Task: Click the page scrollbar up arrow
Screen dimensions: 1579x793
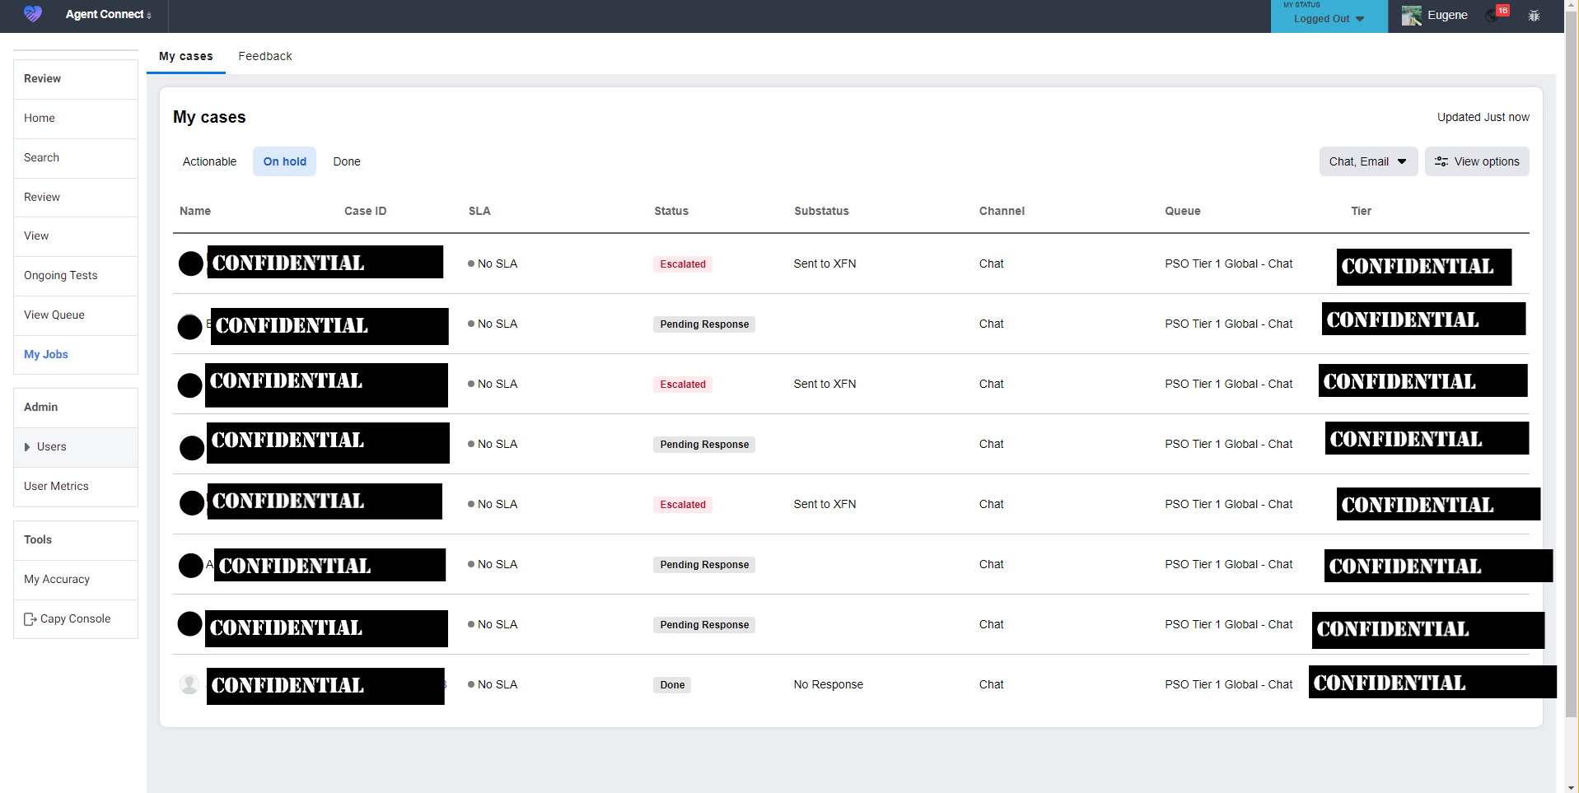Action: 1572,6
